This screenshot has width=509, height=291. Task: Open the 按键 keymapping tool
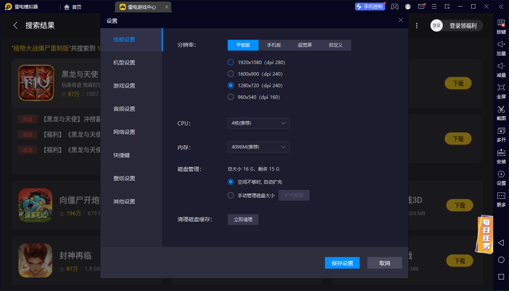point(501,27)
